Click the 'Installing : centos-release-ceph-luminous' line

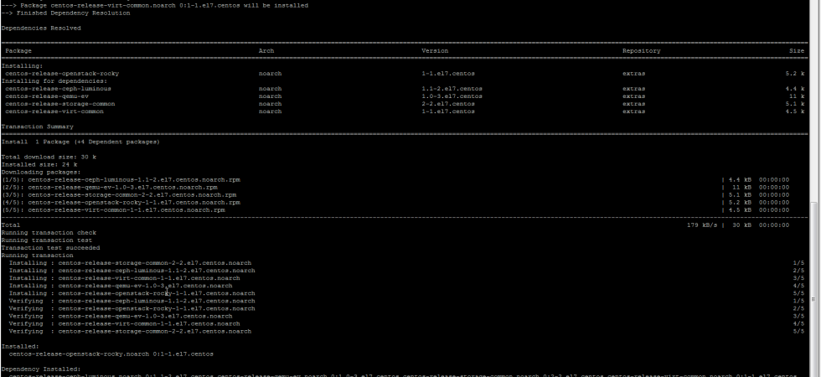[x=132, y=271]
